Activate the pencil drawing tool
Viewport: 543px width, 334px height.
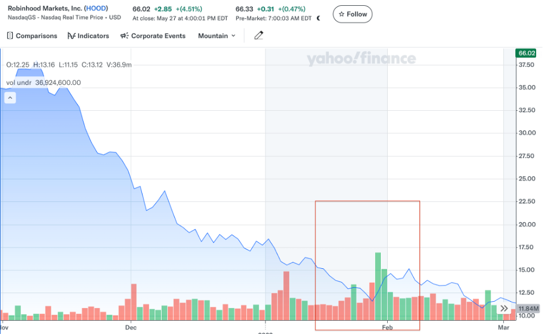(259, 36)
